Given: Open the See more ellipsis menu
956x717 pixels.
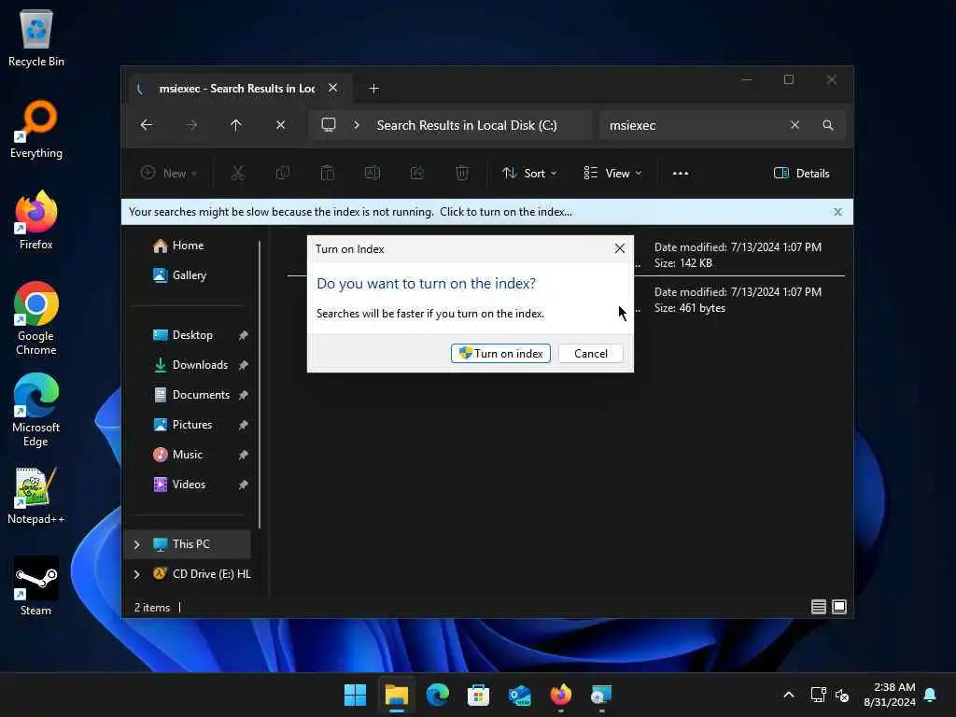Looking at the screenshot, I should point(681,173).
